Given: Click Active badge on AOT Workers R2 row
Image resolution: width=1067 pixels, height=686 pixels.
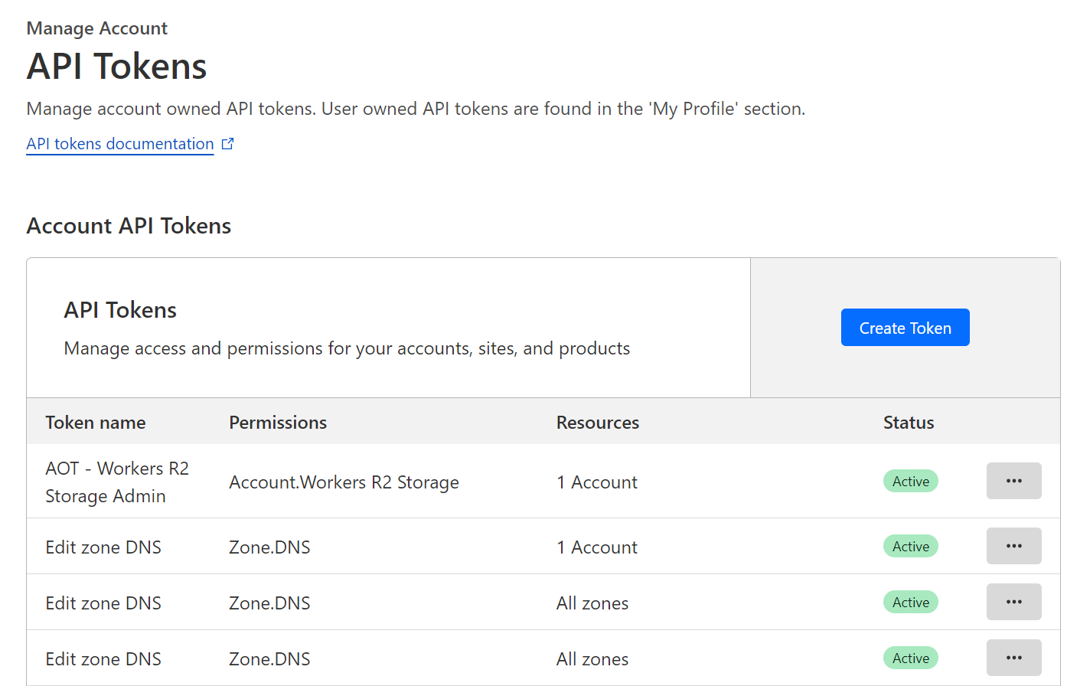Looking at the screenshot, I should [x=910, y=481].
